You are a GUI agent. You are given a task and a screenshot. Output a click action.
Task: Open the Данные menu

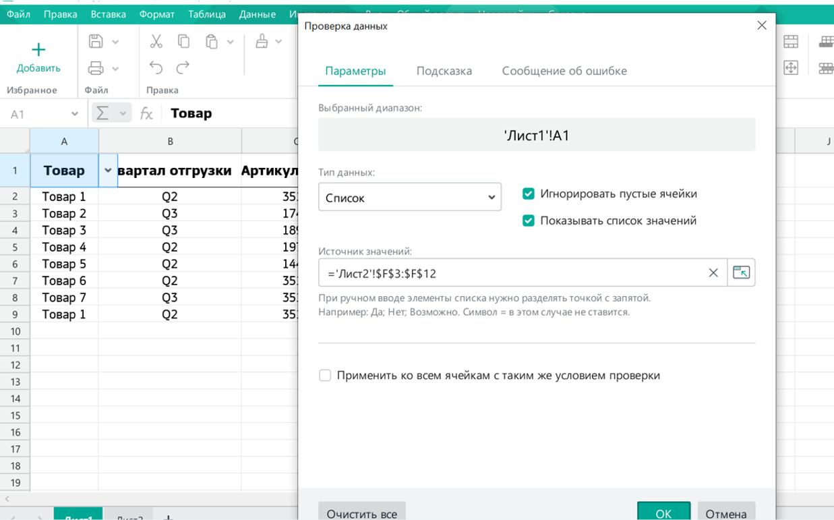click(x=258, y=13)
